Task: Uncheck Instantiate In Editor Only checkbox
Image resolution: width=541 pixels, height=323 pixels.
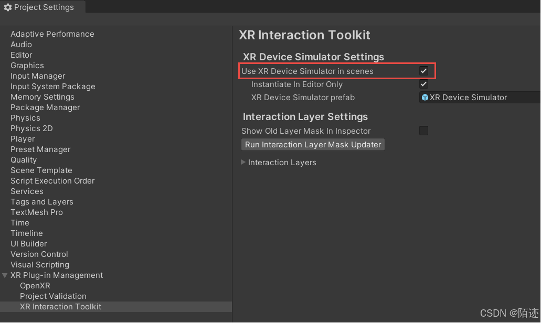Action: [423, 84]
